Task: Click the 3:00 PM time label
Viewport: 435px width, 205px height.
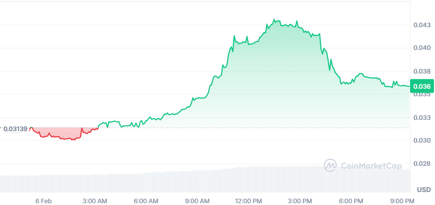Action: (x=301, y=201)
